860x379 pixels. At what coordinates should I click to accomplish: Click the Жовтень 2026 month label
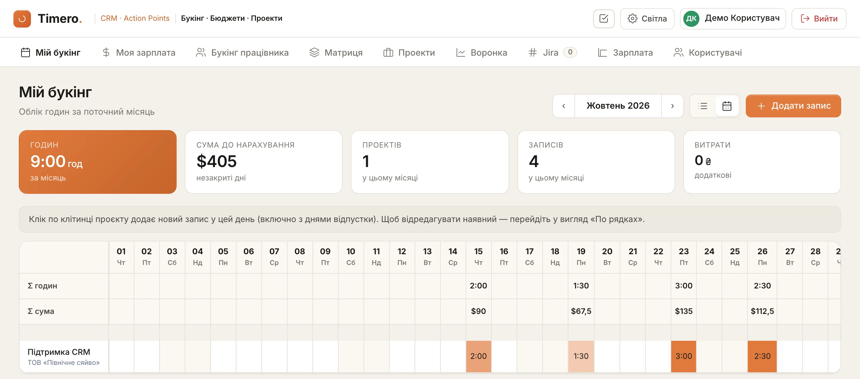coord(618,106)
